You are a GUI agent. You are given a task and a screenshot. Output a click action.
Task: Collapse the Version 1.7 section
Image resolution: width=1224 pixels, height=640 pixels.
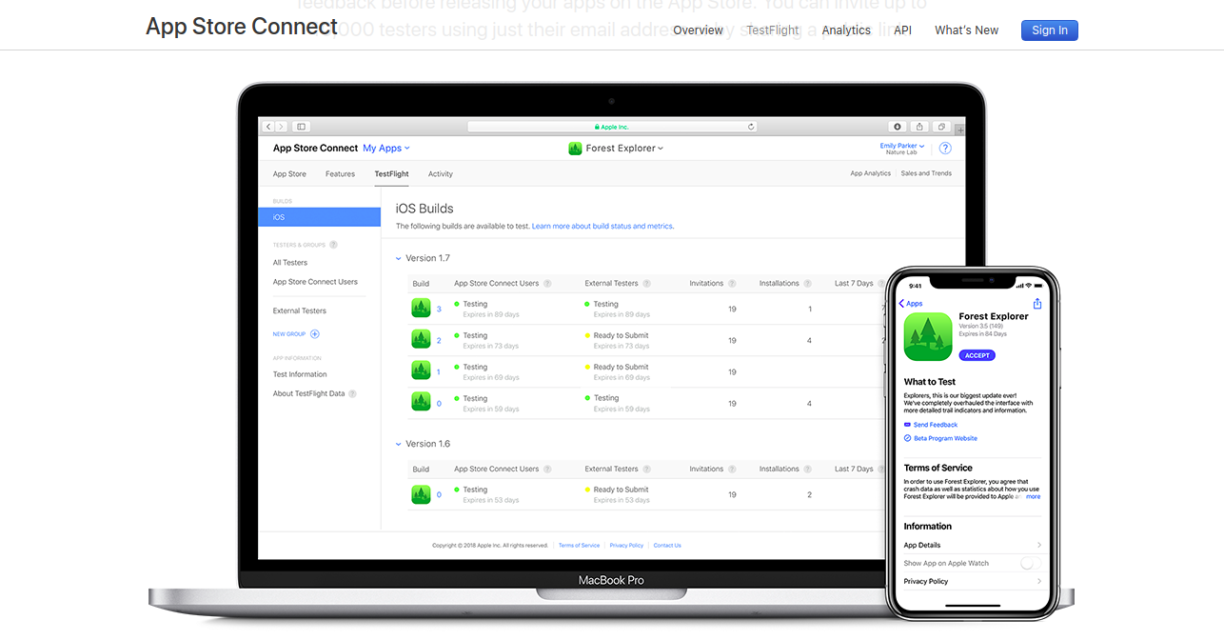[x=399, y=258]
